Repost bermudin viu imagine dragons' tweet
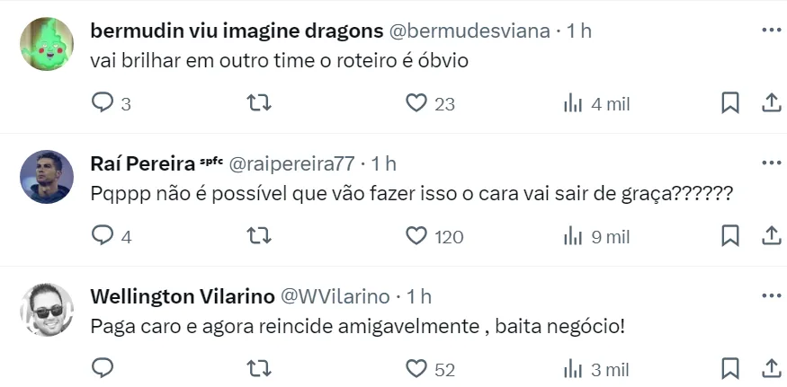The width and height of the screenshot is (787, 387). point(259,103)
